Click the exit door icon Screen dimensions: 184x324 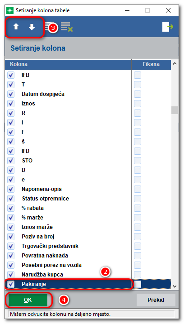coord(167,27)
